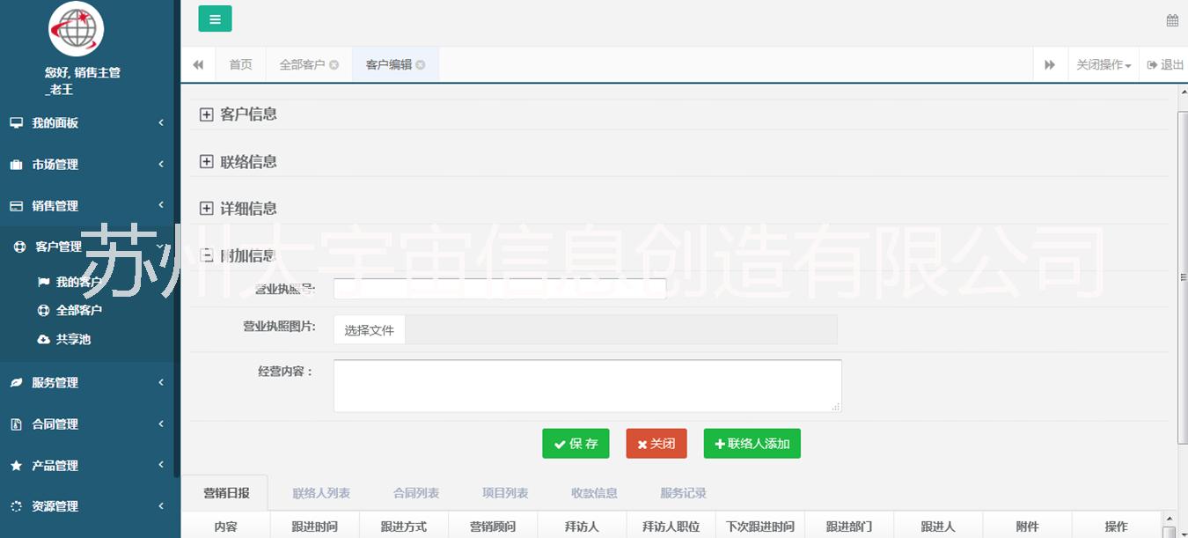Screen dimensions: 1188x538
Task: Open the 联络人列表 tab
Action: click(320, 492)
